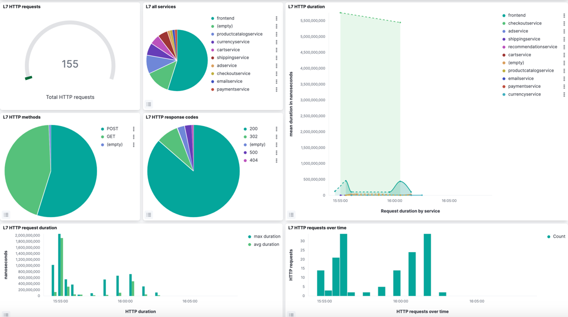Click the 155 total HTTP requests gauge
This screenshot has width=568, height=317.
click(70, 64)
